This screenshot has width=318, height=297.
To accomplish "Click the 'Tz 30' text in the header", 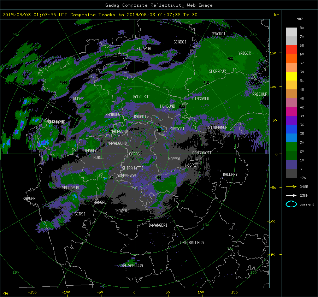I will 190,14.
